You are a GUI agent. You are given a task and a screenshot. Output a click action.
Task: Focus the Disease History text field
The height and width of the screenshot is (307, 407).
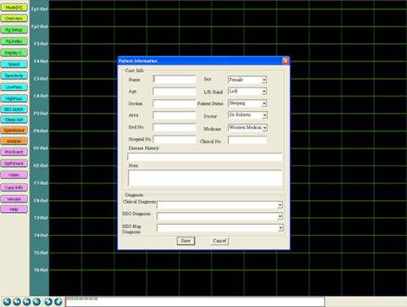[205, 157]
